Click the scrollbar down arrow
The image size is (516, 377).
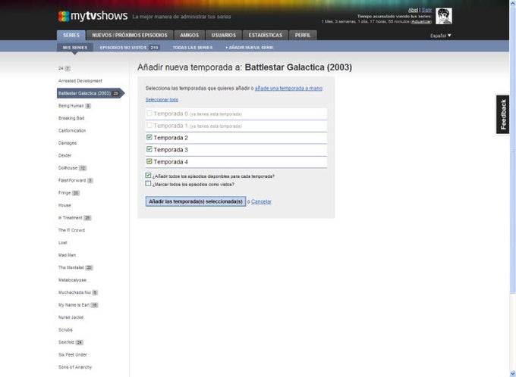tap(512, 373)
